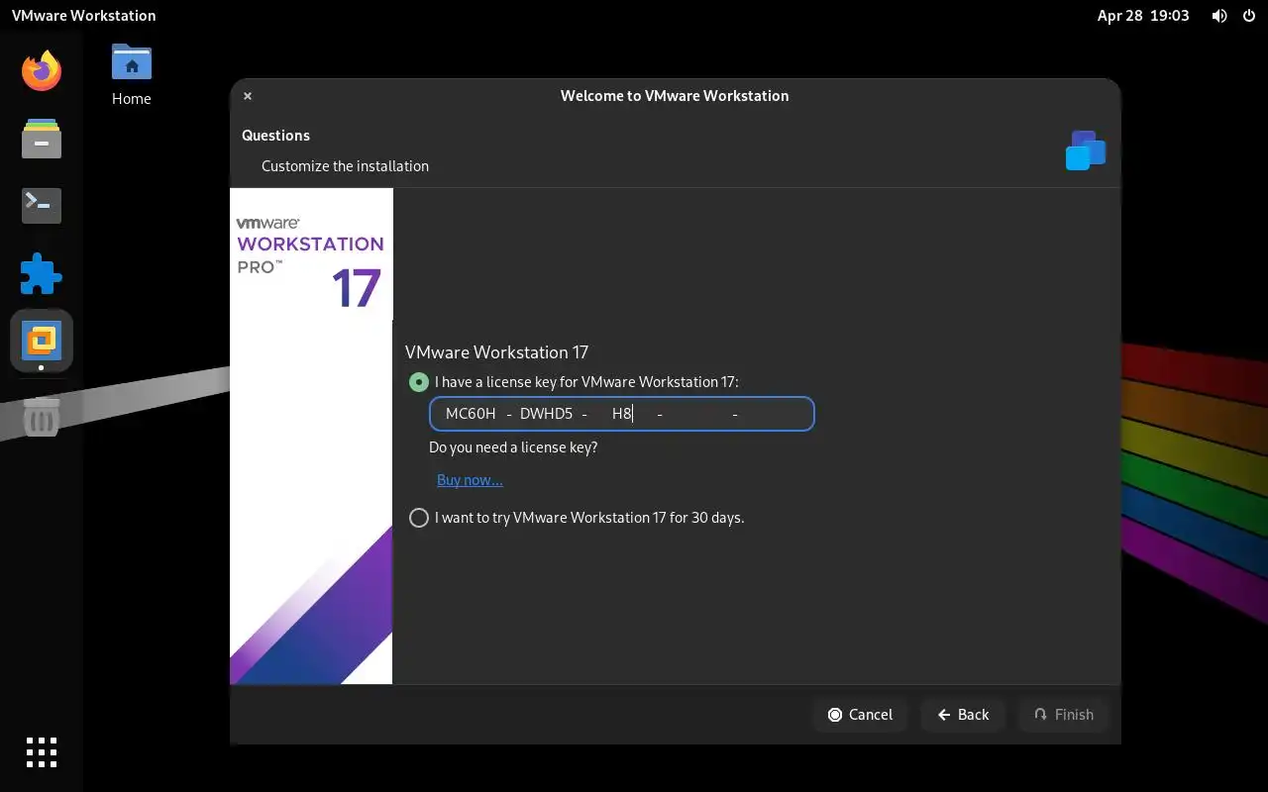This screenshot has width=1268, height=792.
Task: Click the "VMware Workstation 17" heading
Action: [x=496, y=352]
